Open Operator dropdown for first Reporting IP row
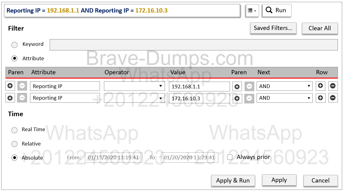Image resolution: width=344 pixels, height=192 pixels. click(134, 86)
